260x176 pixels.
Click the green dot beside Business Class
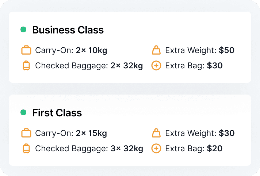(23, 29)
